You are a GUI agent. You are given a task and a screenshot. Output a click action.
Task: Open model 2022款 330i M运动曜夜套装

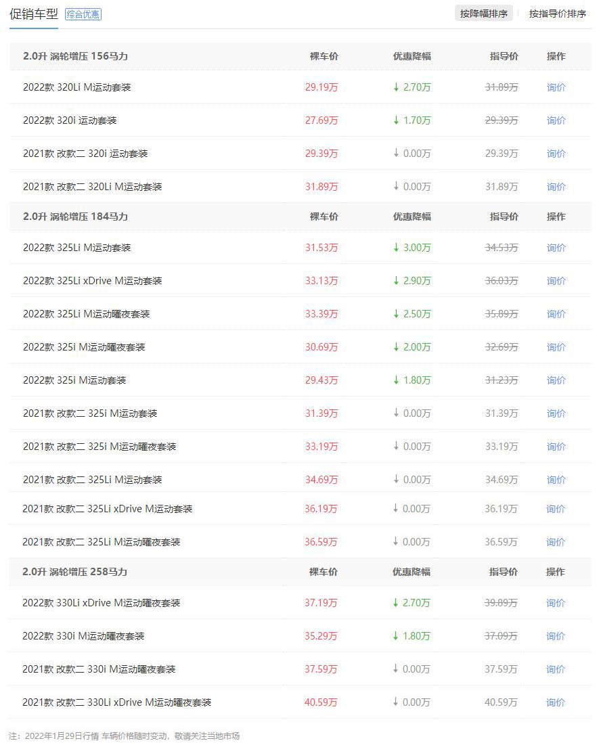pyautogui.click(x=83, y=636)
